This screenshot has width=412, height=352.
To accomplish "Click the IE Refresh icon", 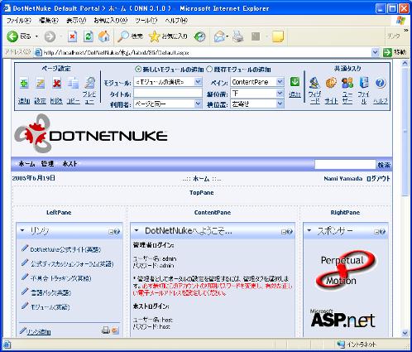I will pyautogui.click(x=89, y=36).
